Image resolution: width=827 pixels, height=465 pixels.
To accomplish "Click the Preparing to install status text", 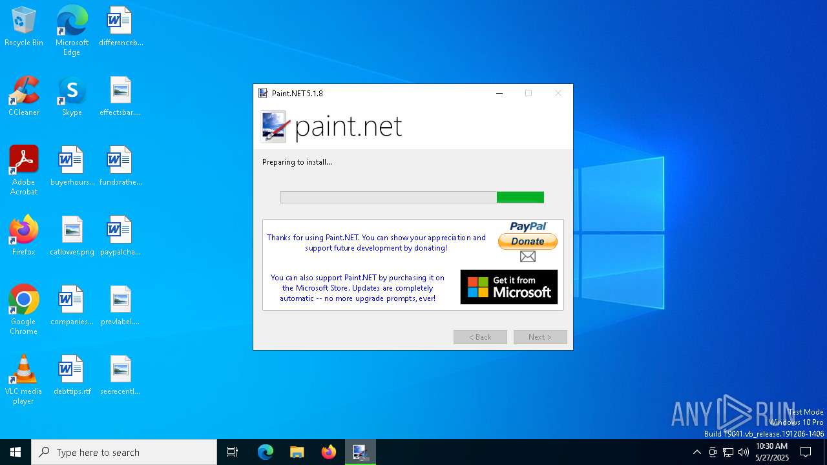I will 297,162.
